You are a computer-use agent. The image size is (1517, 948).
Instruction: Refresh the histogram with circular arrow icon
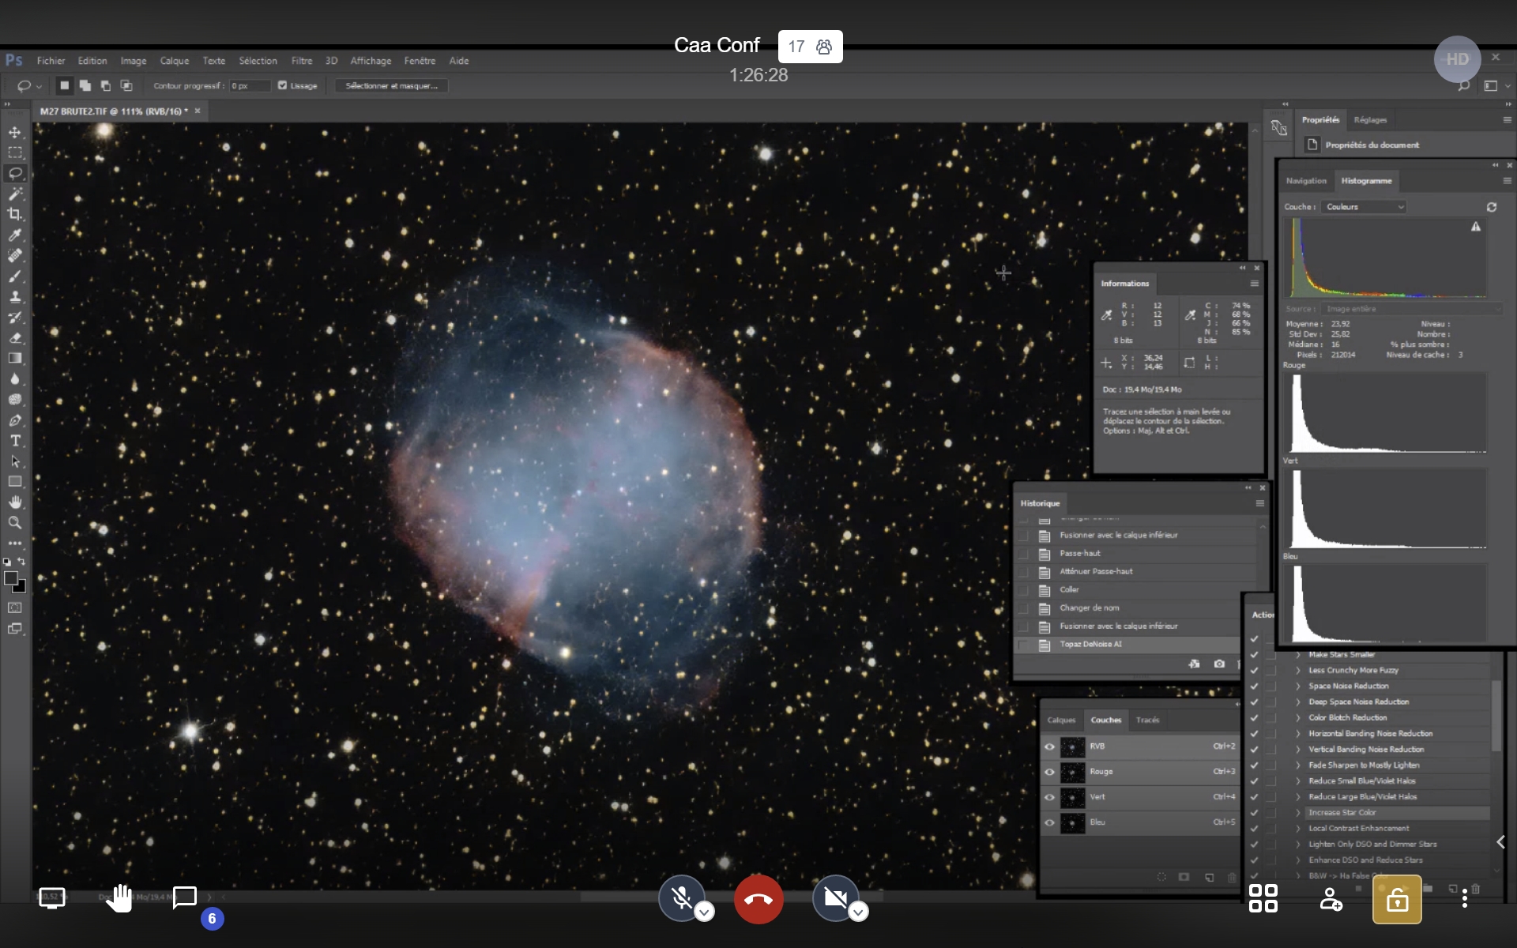[1492, 207]
